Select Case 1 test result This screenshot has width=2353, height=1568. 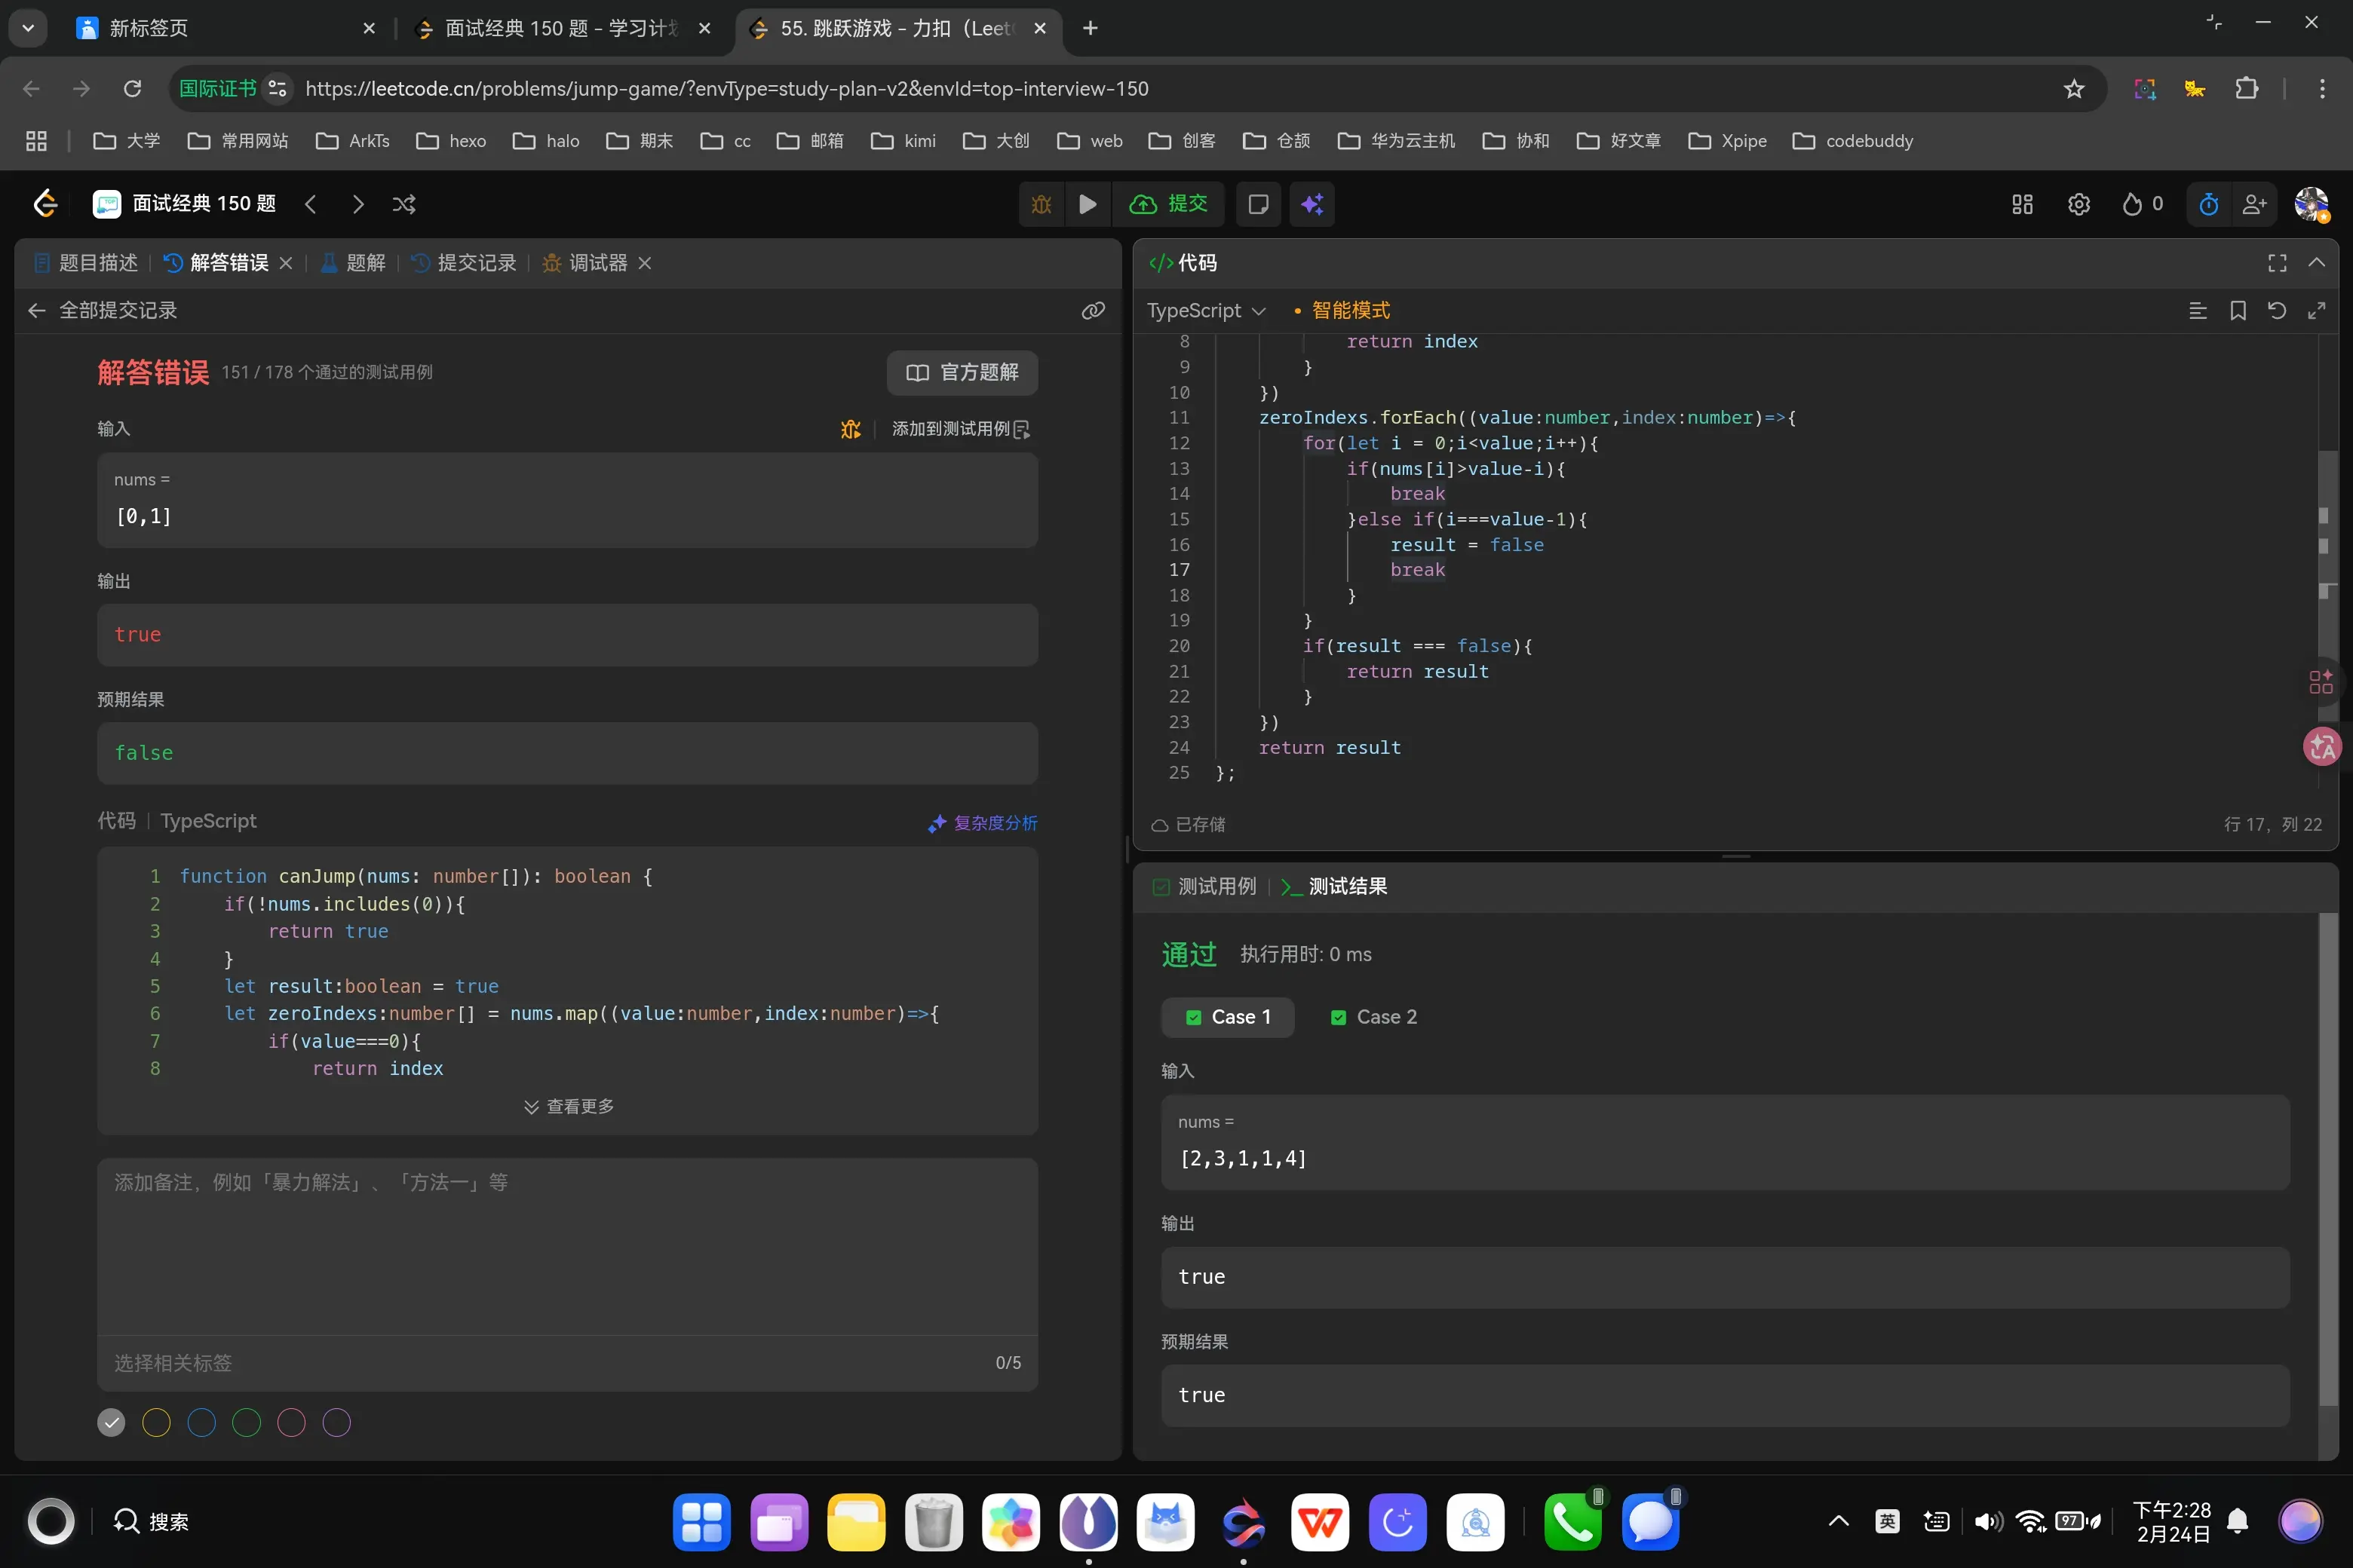pyautogui.click(x=1228, y=1017)
